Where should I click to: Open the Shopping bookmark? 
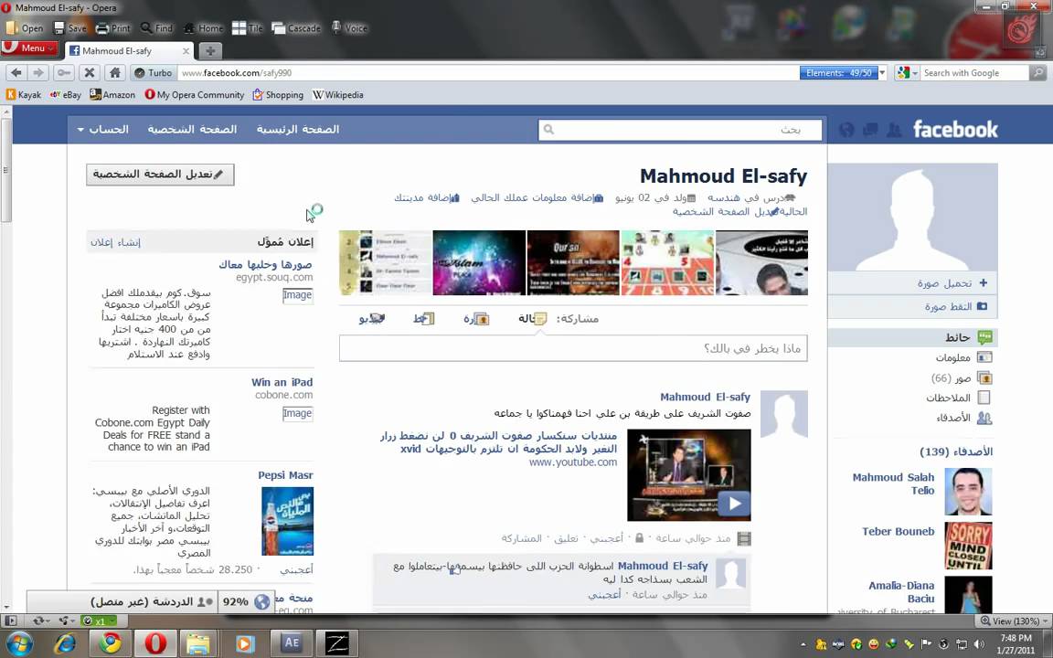tap(278, 95)
